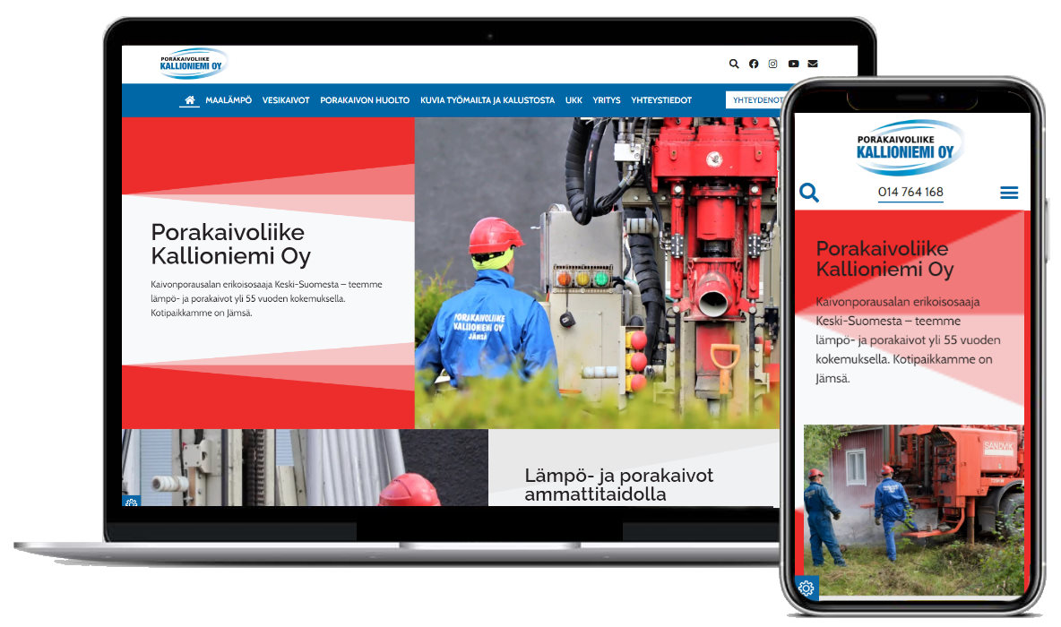
Task: Tap Kallioniemi Oy logo on phone site
Action: [x=909, y=148]
